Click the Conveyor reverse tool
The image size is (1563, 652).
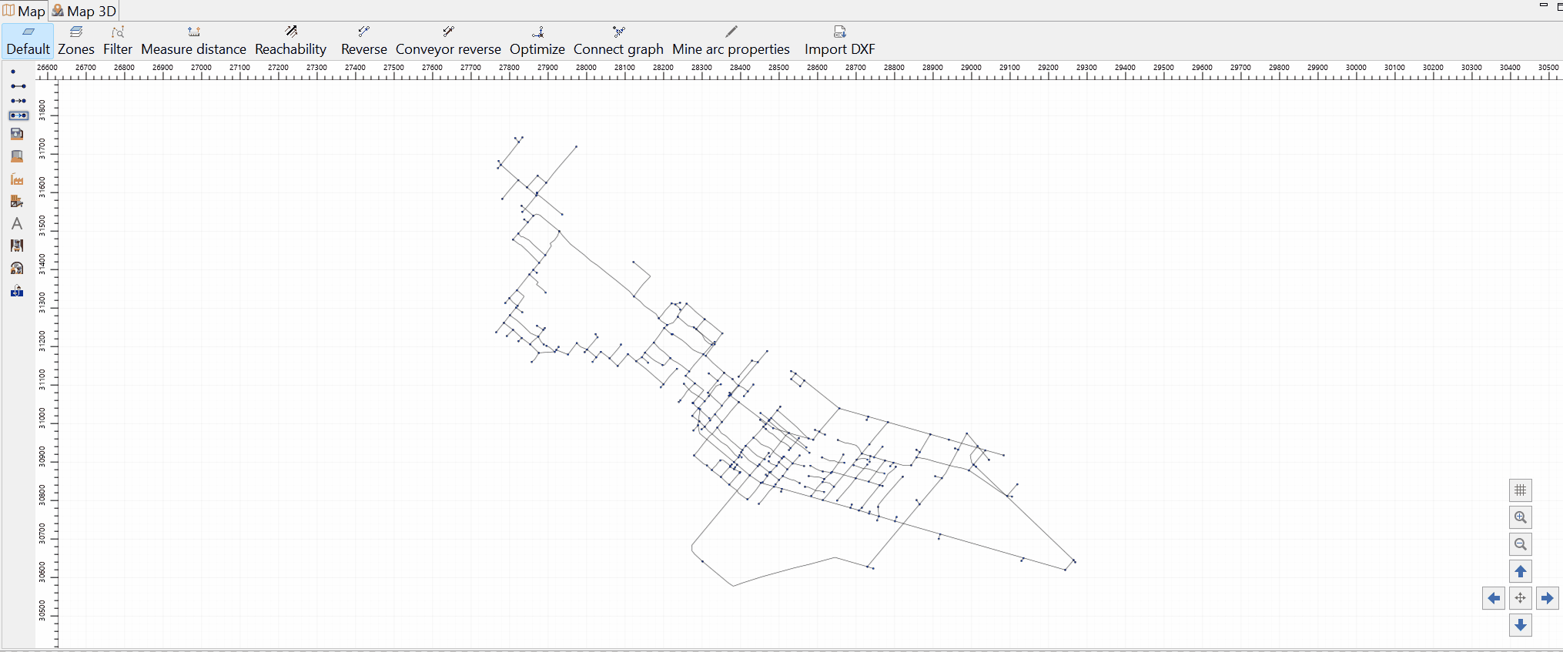[448, 41]
